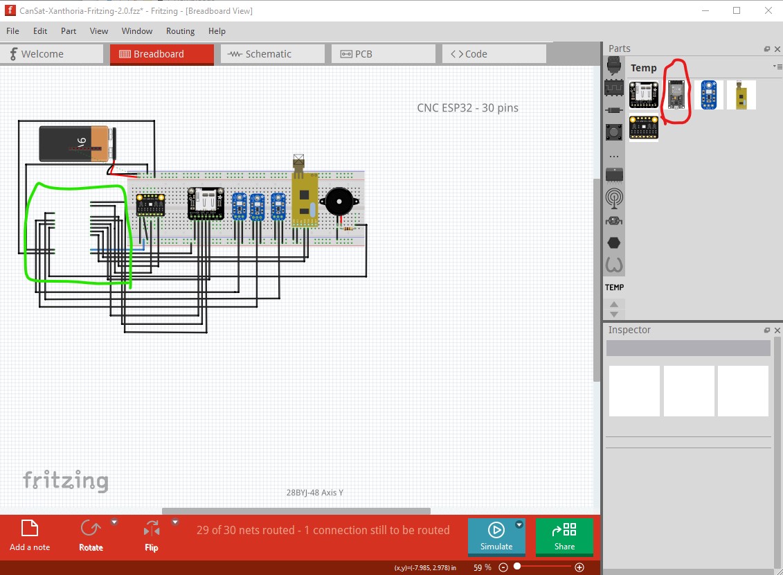Select the hexagon parts bin icon
Image resolution: width=783 pixels, height=575 pixels.
pyautogui.click(x=613, y=243)
